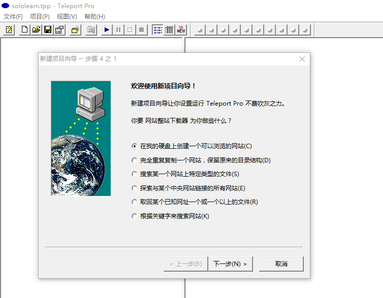
Task: Open an existing project file
Action: coord(36,30)
